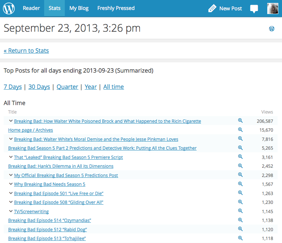Show stats for the 30 Days period
282x243 pixels.
(x=39, y=87)
